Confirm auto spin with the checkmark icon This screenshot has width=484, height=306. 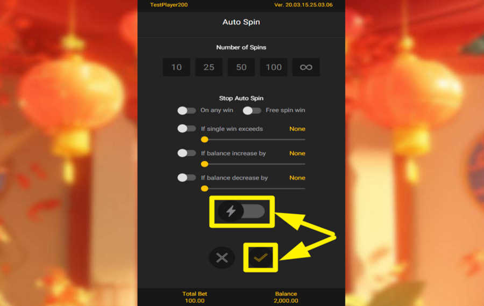[260, 258]
